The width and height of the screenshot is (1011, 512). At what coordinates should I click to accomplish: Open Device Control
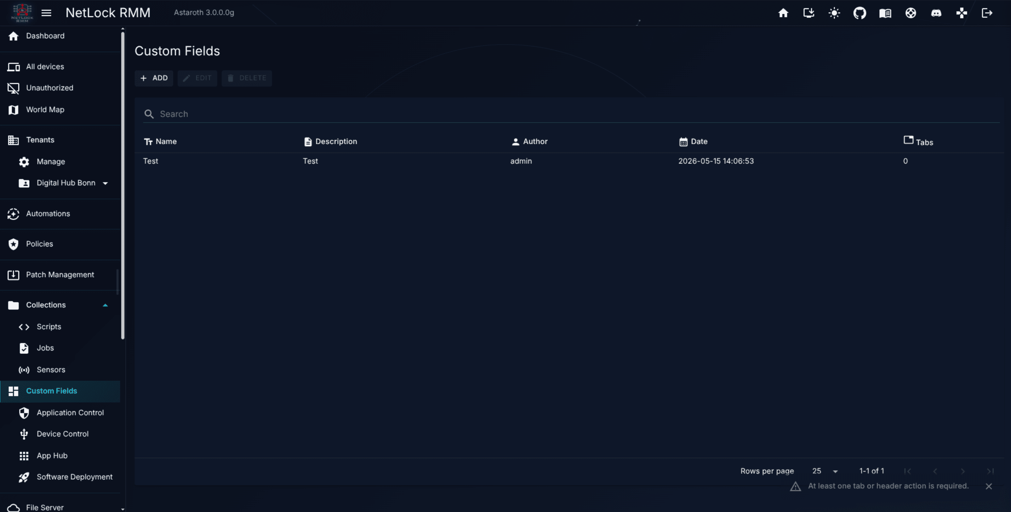[x=60, y=434]
